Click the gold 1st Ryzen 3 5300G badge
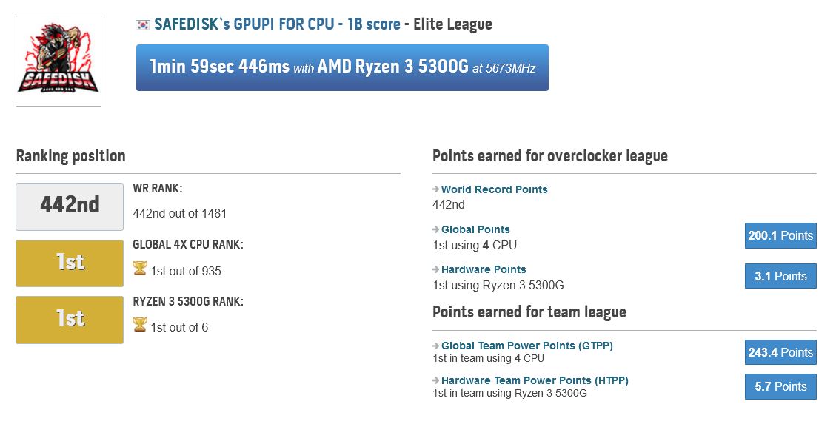 70,320
